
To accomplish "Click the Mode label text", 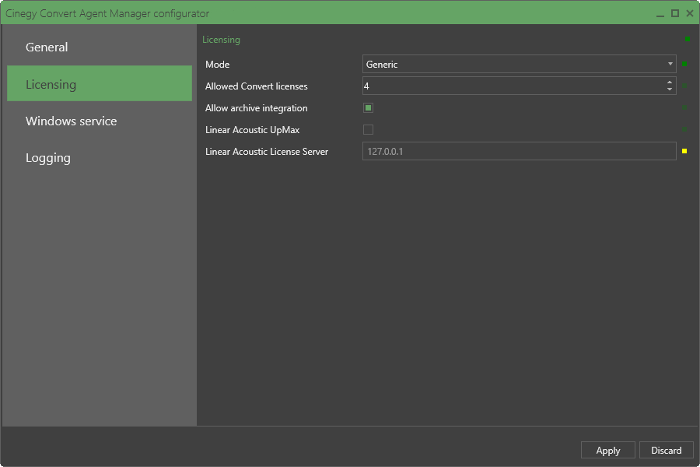I will [x=218, y=65].
